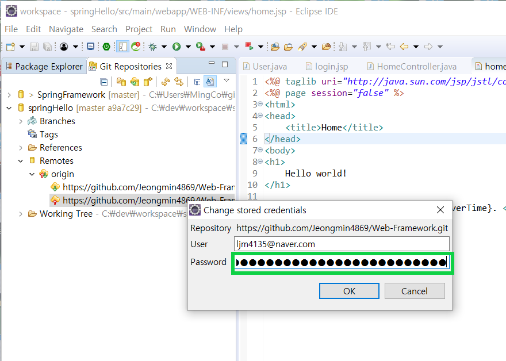Expand the Branches node
Viewport: 506px width, 361px height.
point(21,121)
